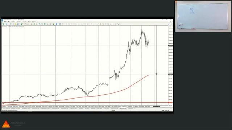Expand the Profiles dropdown arrow

point(8,24)
